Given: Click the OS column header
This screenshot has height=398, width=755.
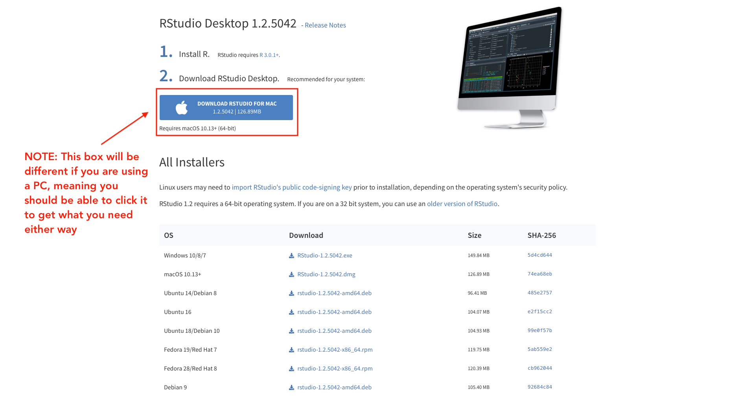Looking at the screenshot, I should 169,236.
